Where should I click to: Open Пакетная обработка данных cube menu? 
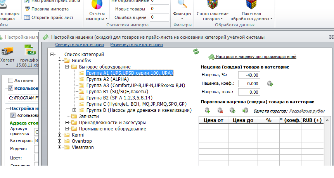pos(251,10)
